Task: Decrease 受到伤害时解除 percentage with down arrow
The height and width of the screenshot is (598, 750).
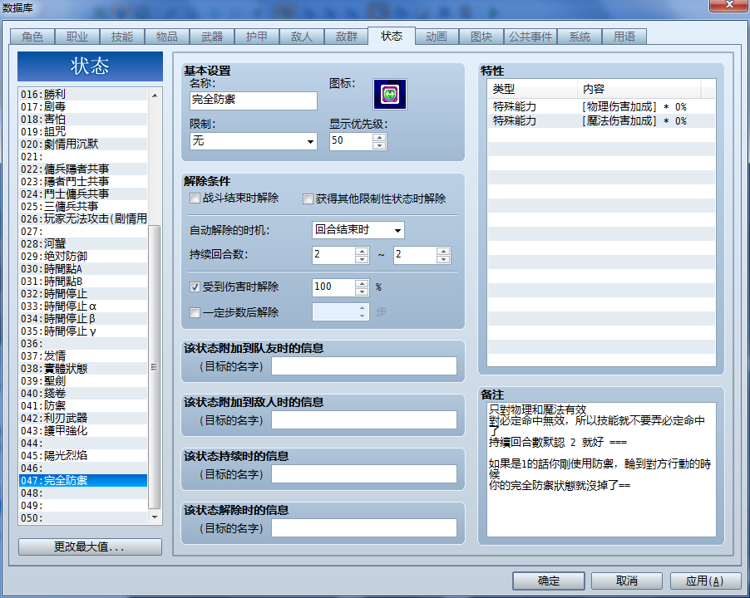Action: 362,292
